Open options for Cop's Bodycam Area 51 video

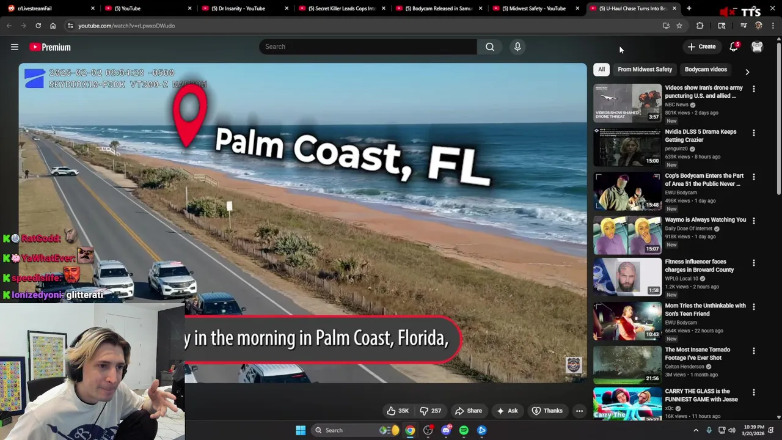point(753,177)
